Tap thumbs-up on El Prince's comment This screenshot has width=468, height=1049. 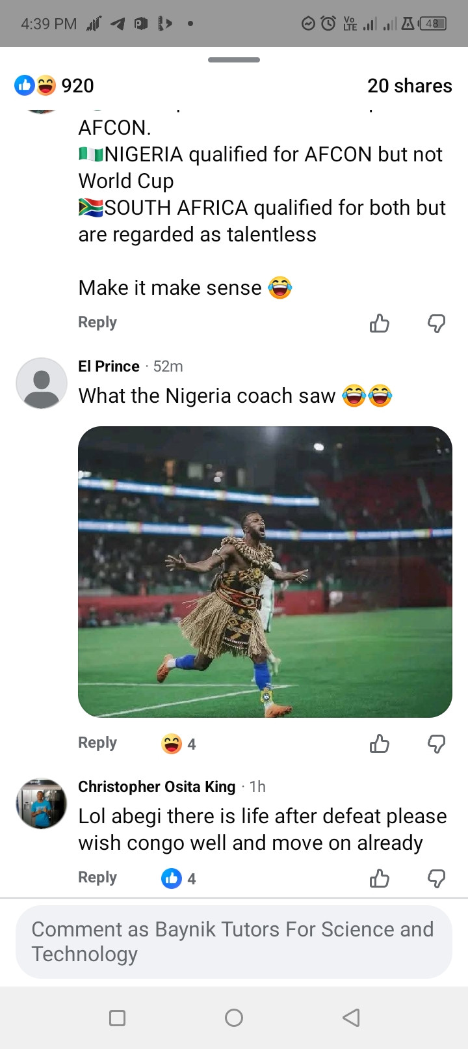point(380,743)
